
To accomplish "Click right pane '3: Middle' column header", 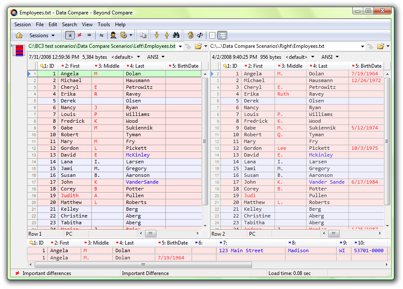I will click(x=291, y=66).
